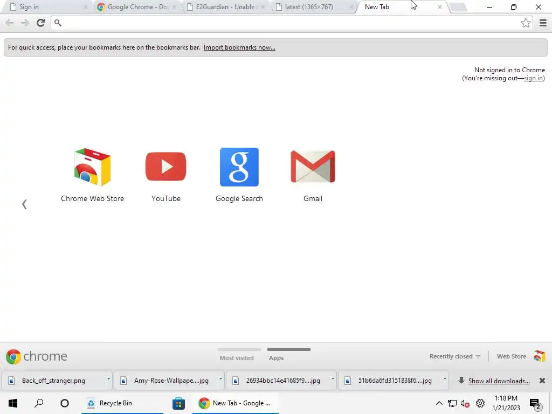This screenshot has height=414, width=552.
Task: Click Import bookmarks now link
Action: (239, 47)
